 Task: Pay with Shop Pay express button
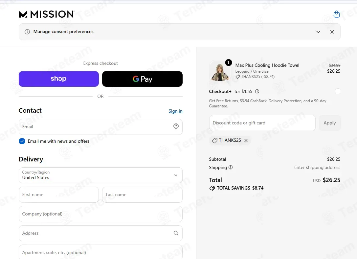[59, 79]
